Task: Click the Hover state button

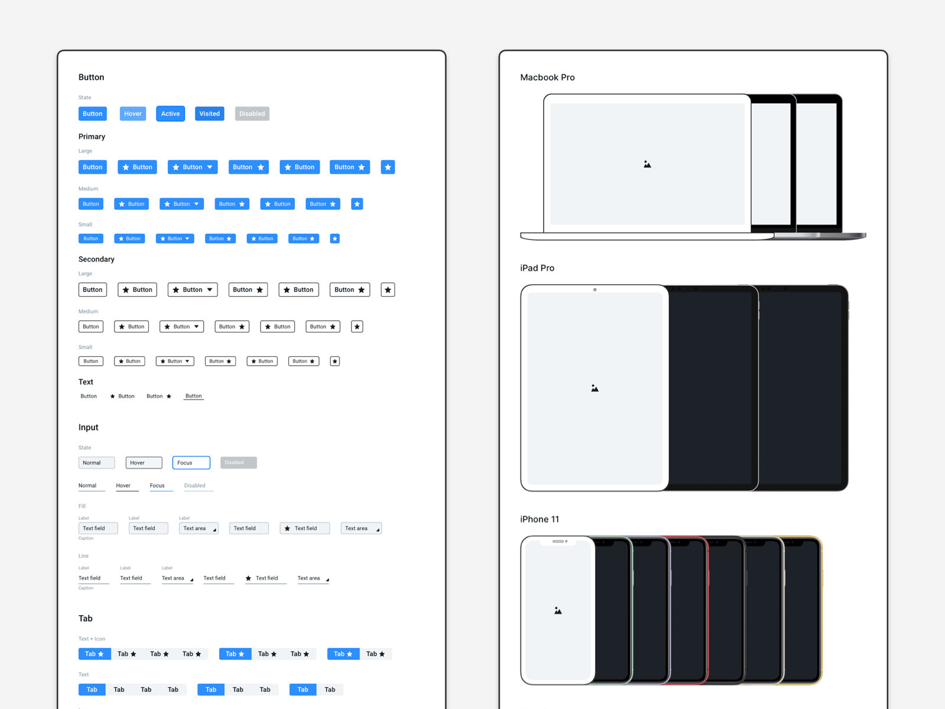Action: tap(132, 113)
